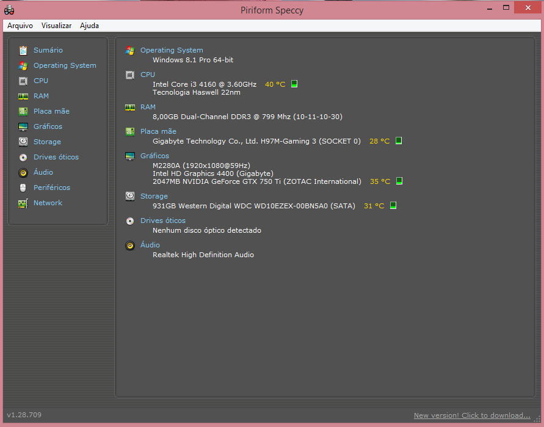Click 'Nenhum disco óptico detectado' text
544x427 pixels.
207,230
